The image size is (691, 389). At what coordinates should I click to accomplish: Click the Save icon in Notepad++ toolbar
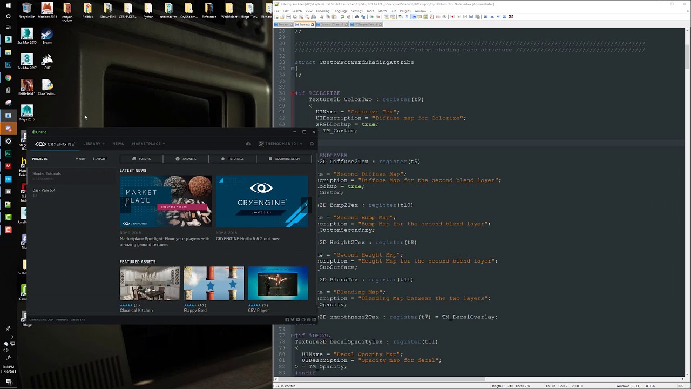pyautogui.click(x=289, y=17)
